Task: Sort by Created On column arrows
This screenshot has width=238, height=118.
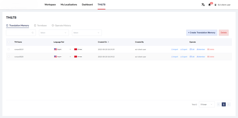Action: (x=108, y=42)
